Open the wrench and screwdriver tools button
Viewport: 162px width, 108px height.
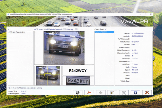(124, 93)
